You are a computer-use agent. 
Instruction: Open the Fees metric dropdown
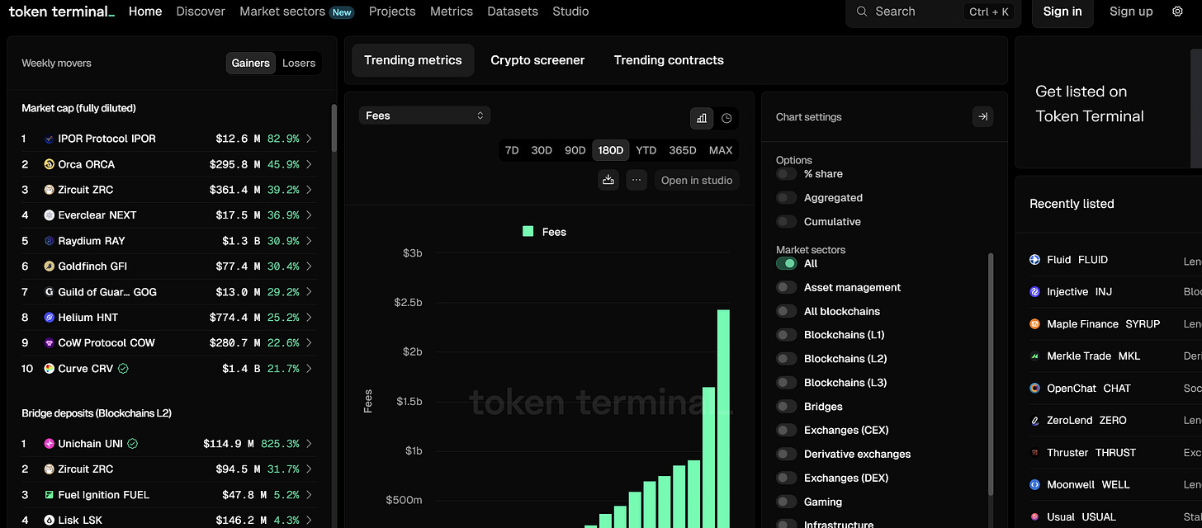pyautogui.click(x=425, y=115)
